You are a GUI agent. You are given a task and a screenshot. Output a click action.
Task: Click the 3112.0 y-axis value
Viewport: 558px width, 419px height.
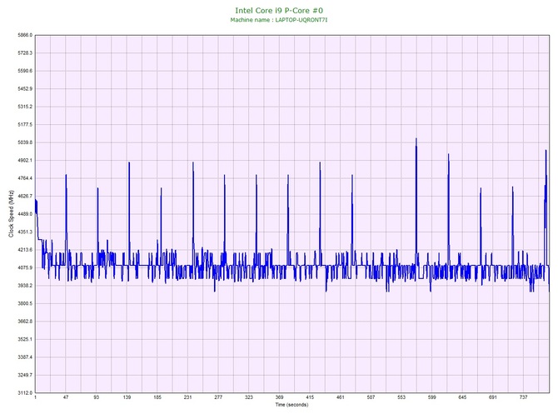[x=25, y=393]
